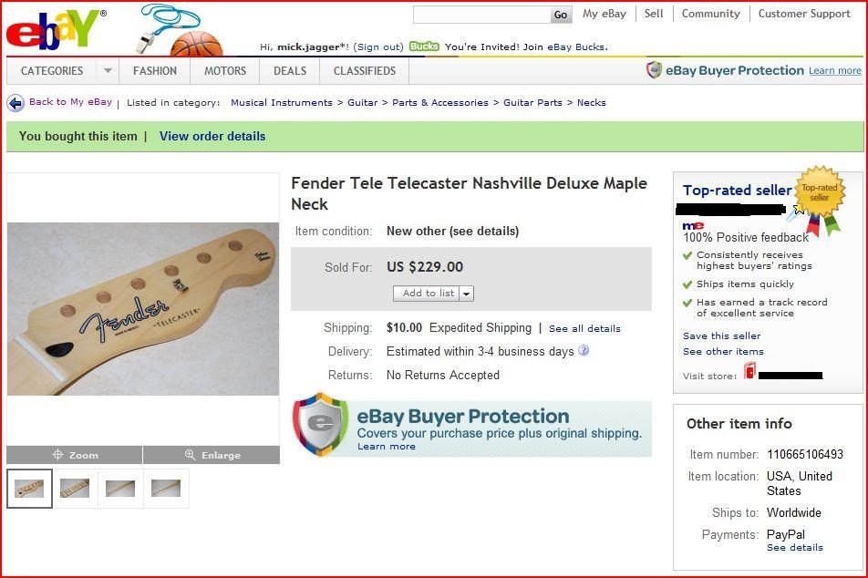Click into the eBay search field
868x578 pixels.
481,15
